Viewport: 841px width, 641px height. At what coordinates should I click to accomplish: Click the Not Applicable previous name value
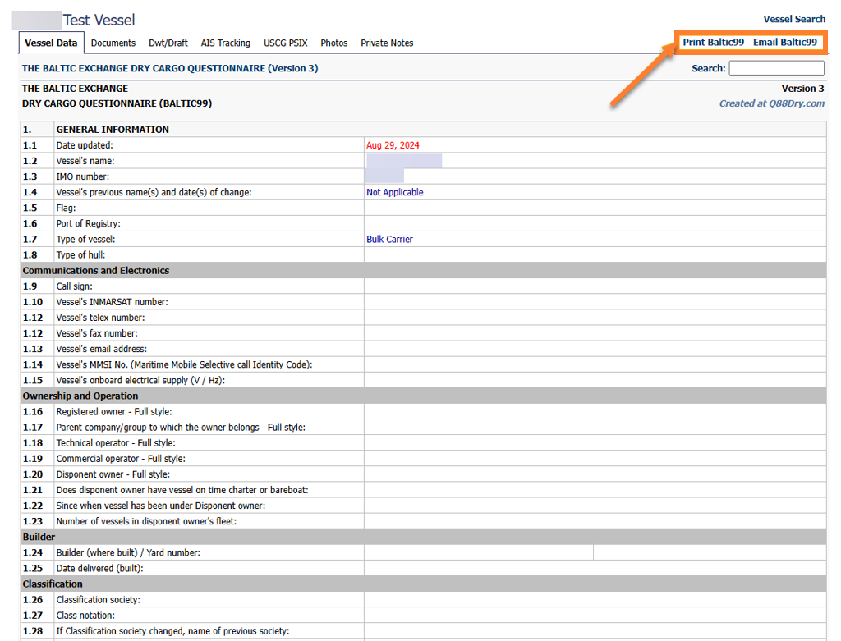click(394, 192)
